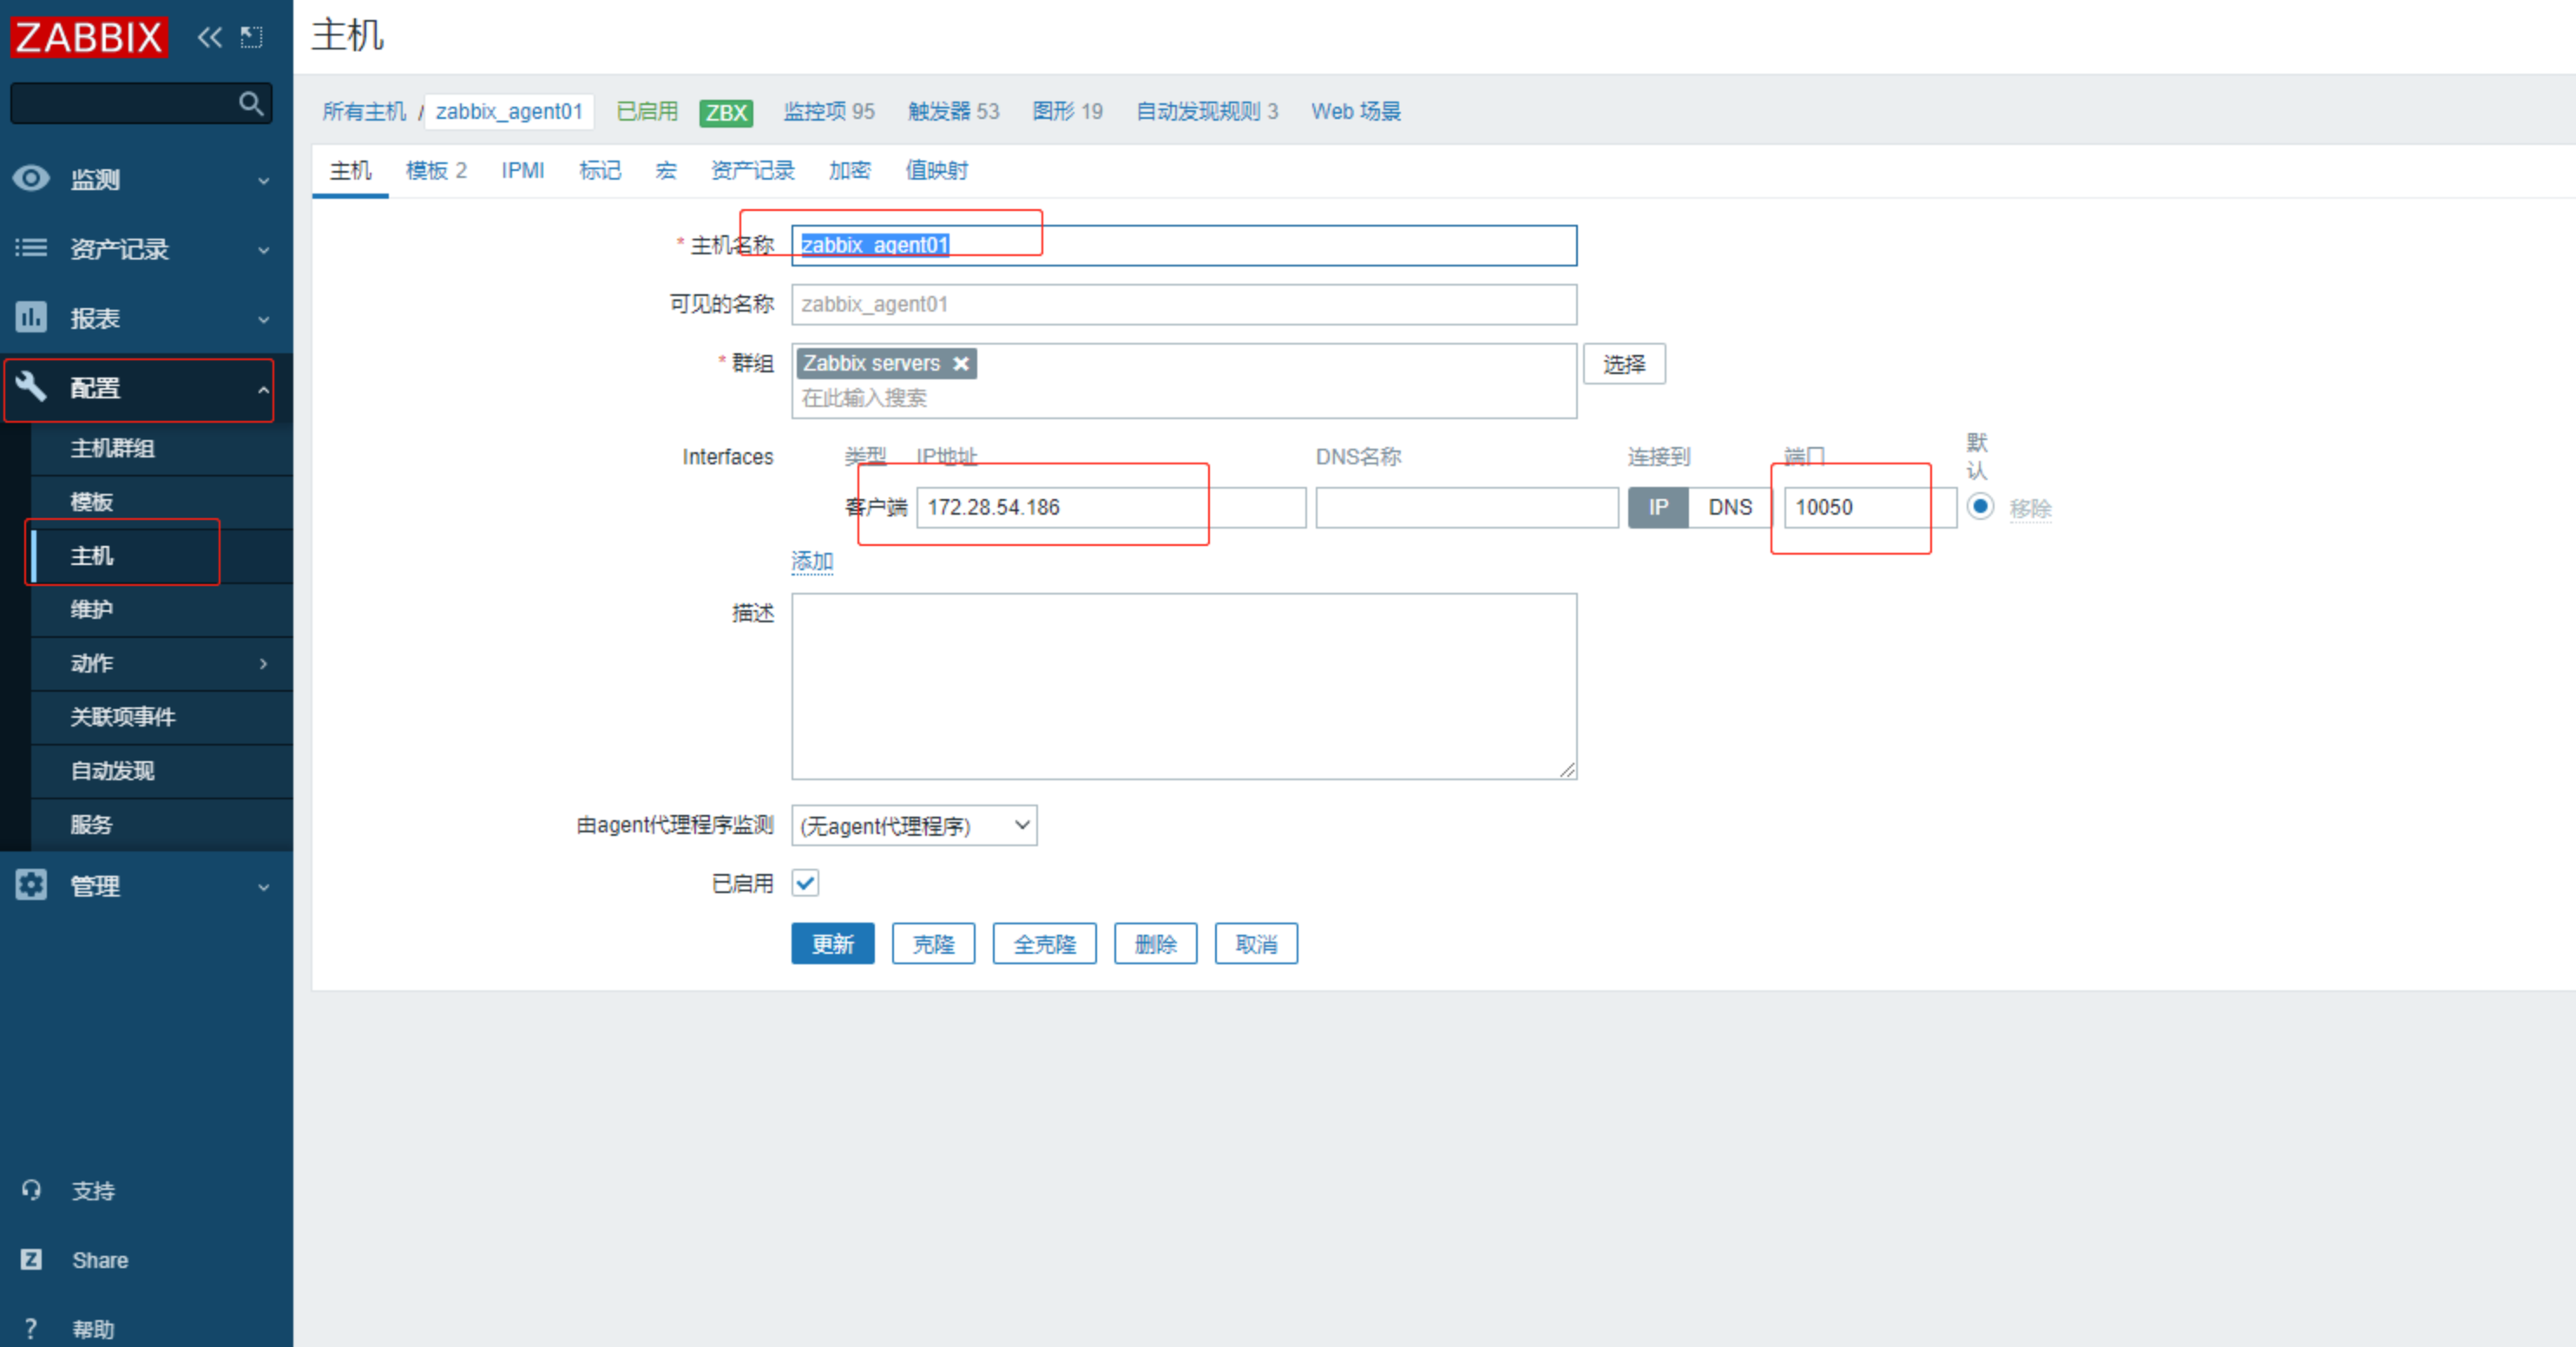Toggle the 已启用 enabled checkbox

(805, 883)
